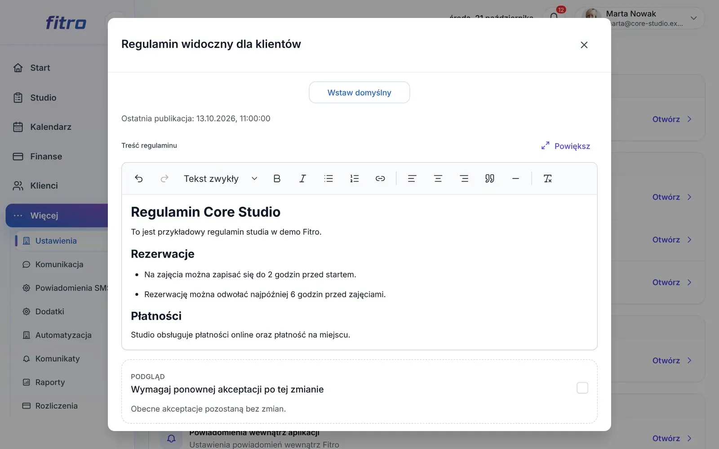Open the Tekst zwykły style dropdown
Screen dimensions: 719x449
(x=221, y=179)
